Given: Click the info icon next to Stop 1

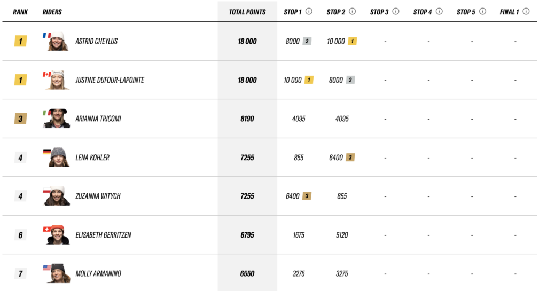Looking at the screenshot, I should pos(309,12).
